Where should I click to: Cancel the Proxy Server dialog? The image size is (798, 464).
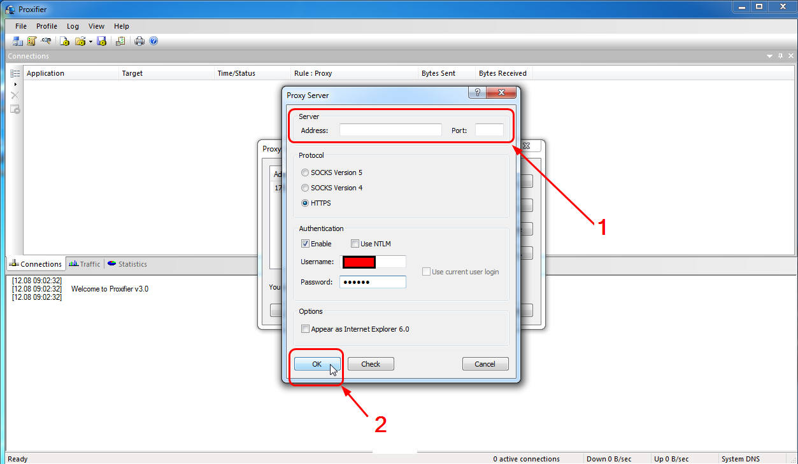coord(485,364)
